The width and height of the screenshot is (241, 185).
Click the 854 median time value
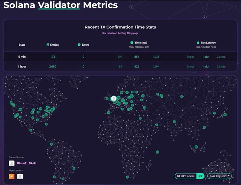(137, 57)
